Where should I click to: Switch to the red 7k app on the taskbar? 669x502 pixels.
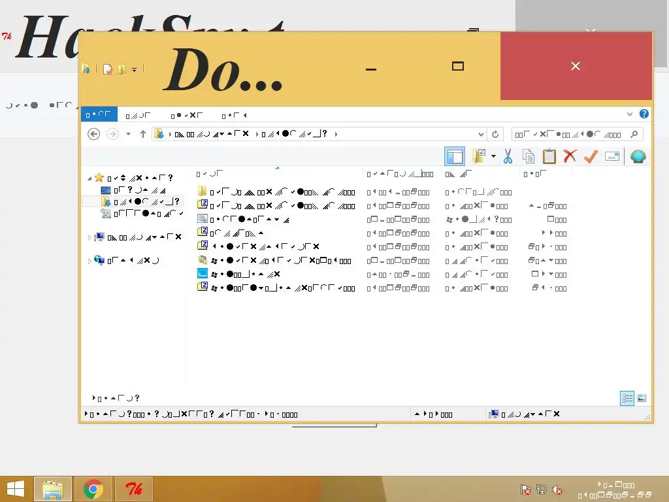coord(133,489)
